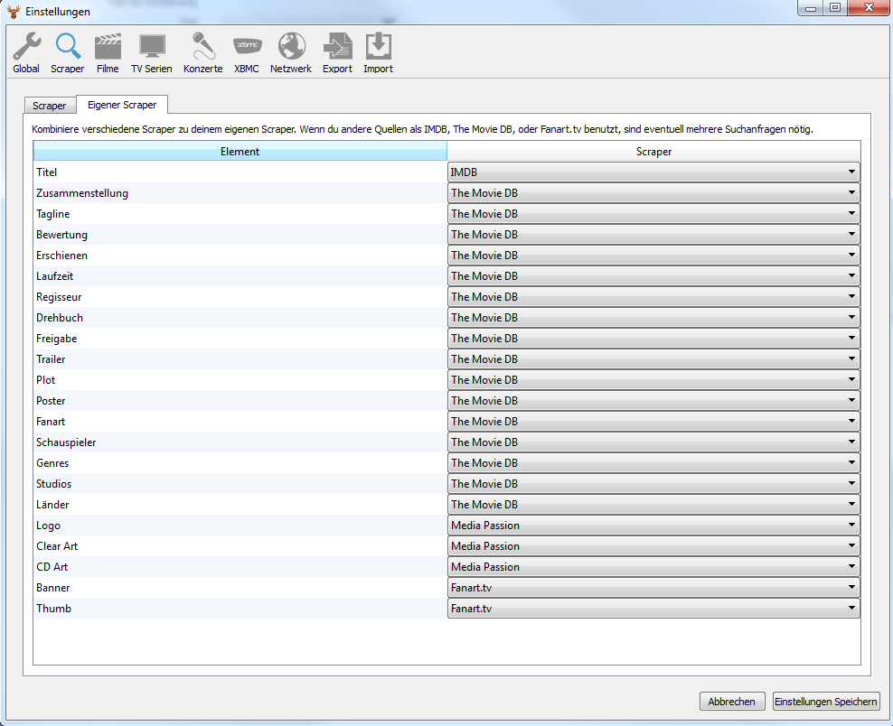Open the Trailer scraper dropdown
The height and width of the screenshot is (726, 893).
[653, 359]
